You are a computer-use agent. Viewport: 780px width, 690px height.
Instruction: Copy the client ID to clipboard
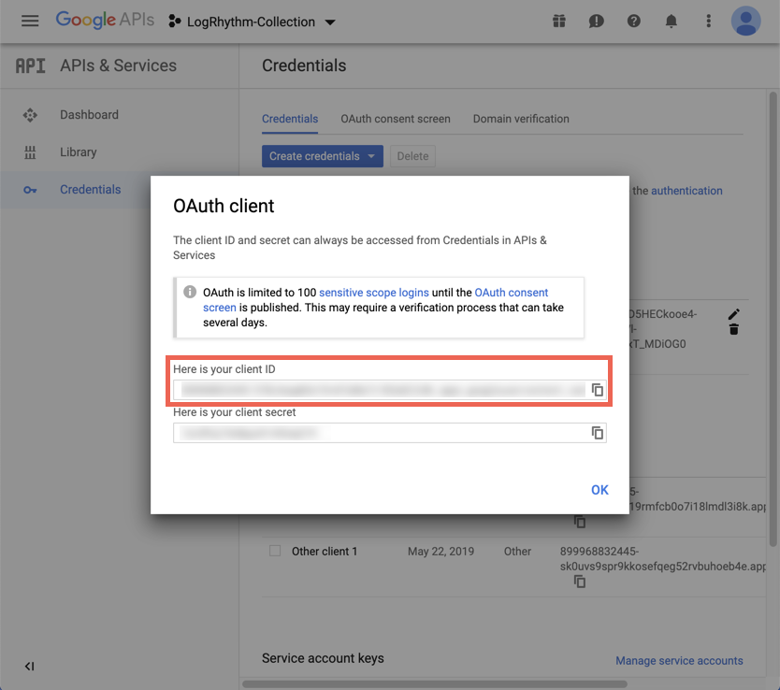click(597, 390)
